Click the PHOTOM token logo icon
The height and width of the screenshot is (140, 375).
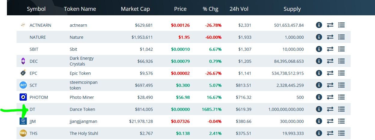[23, 97]
